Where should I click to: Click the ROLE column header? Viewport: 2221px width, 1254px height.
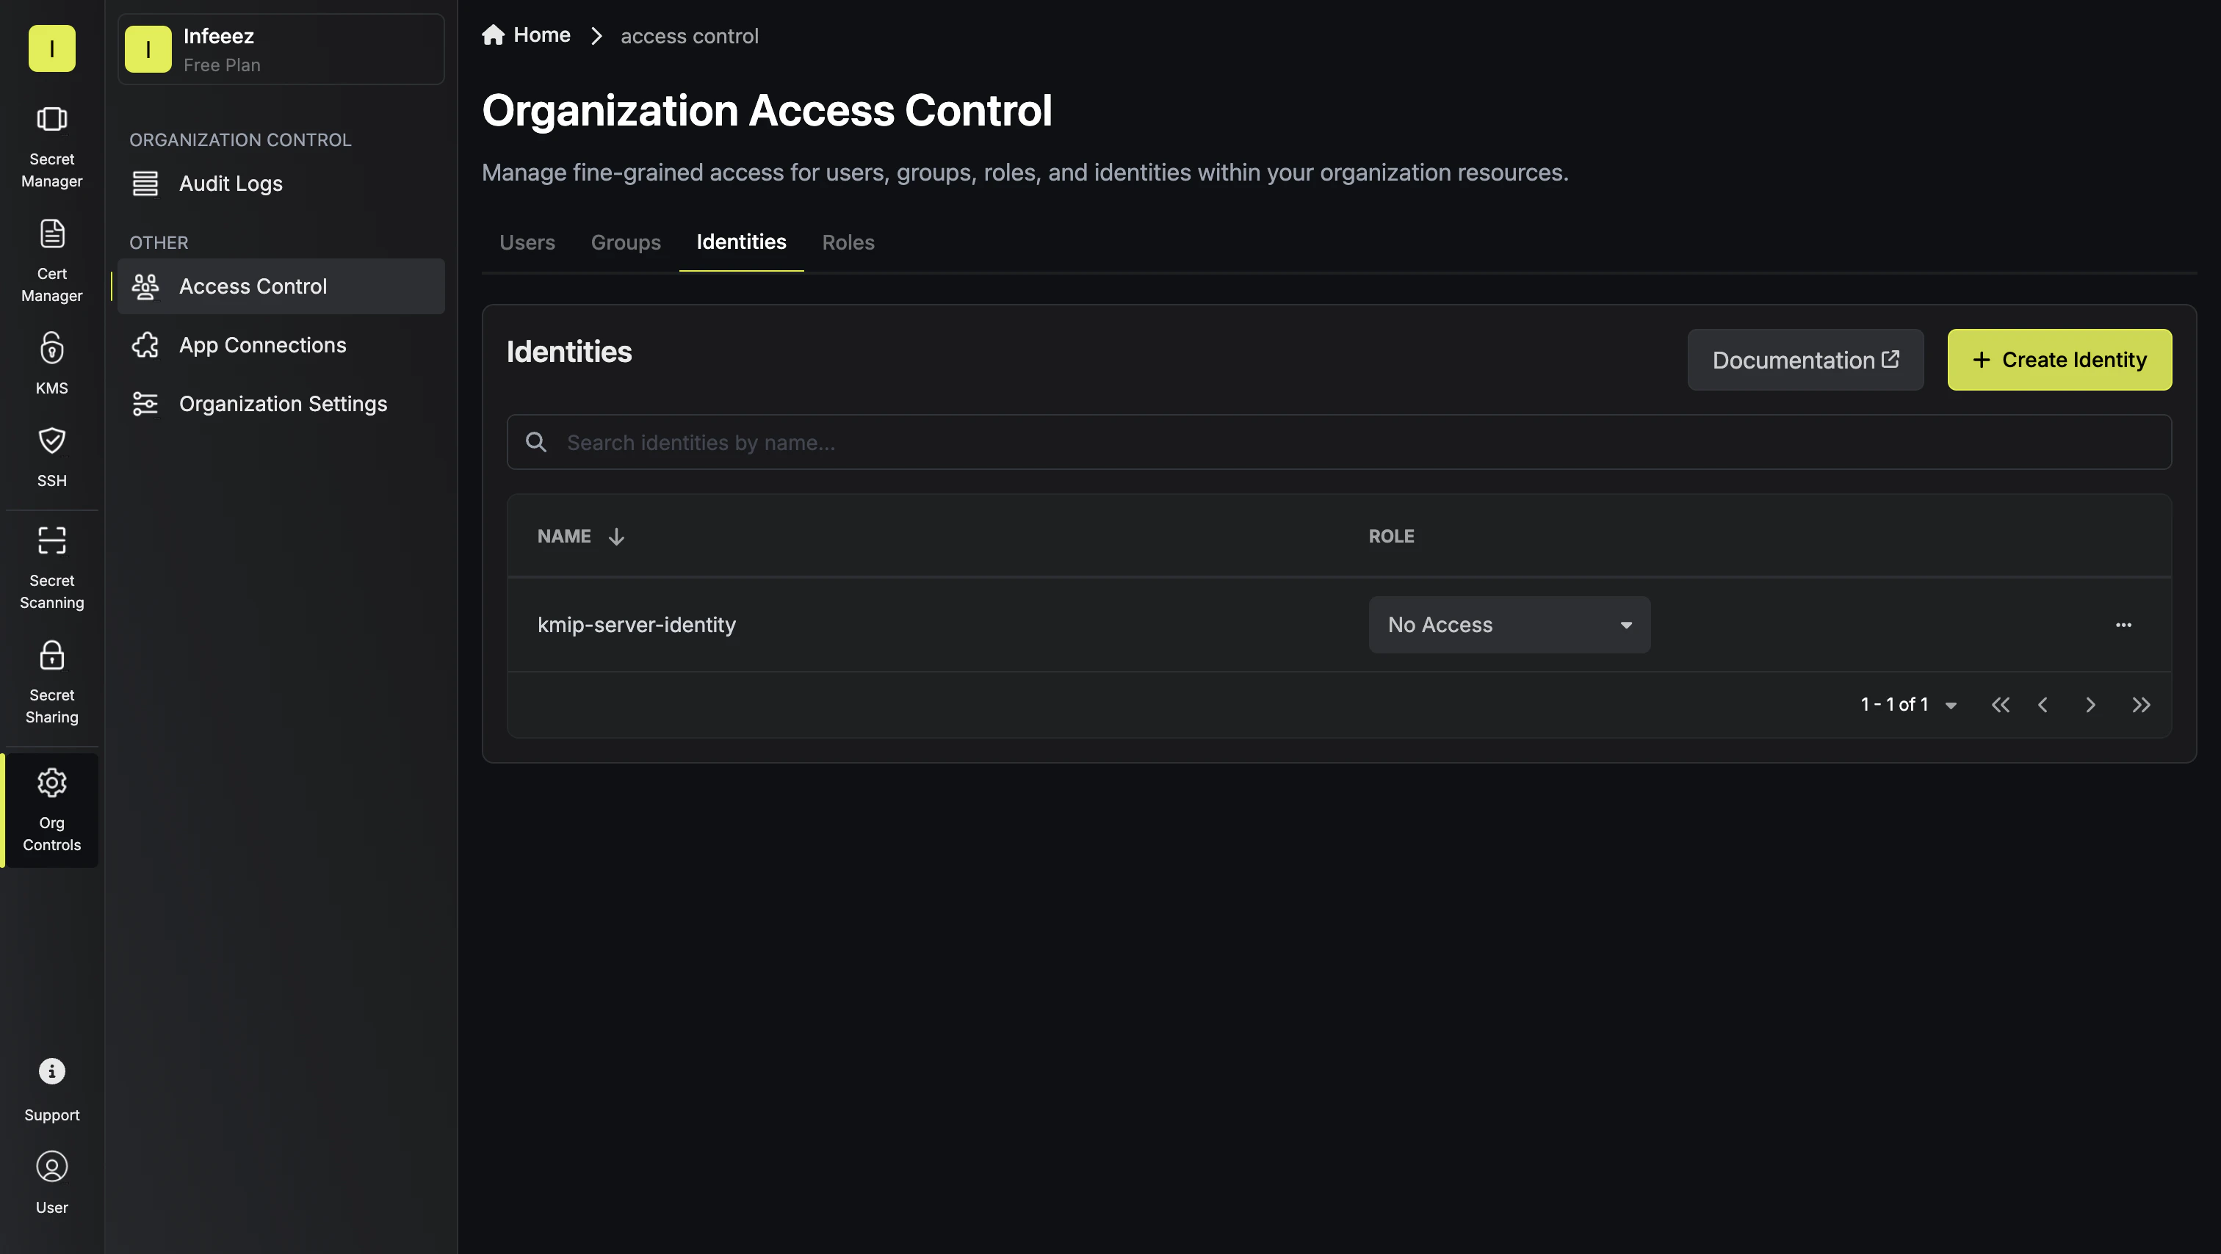point(1391,536)
